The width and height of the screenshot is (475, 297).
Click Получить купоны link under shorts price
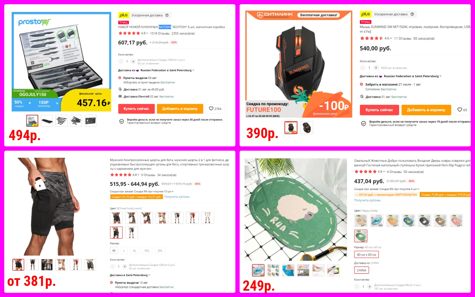click(x=177, y=197)
